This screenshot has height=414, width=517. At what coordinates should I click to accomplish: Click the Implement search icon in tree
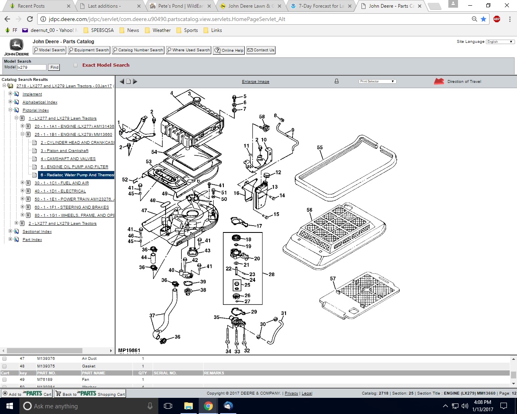[x=17, y=94]
